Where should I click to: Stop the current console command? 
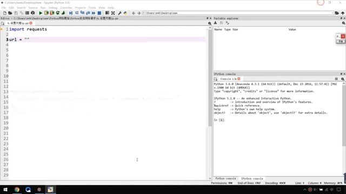(336, 79)
